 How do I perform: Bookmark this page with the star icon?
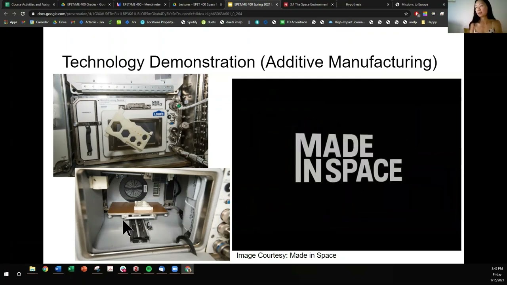point(406,13)
